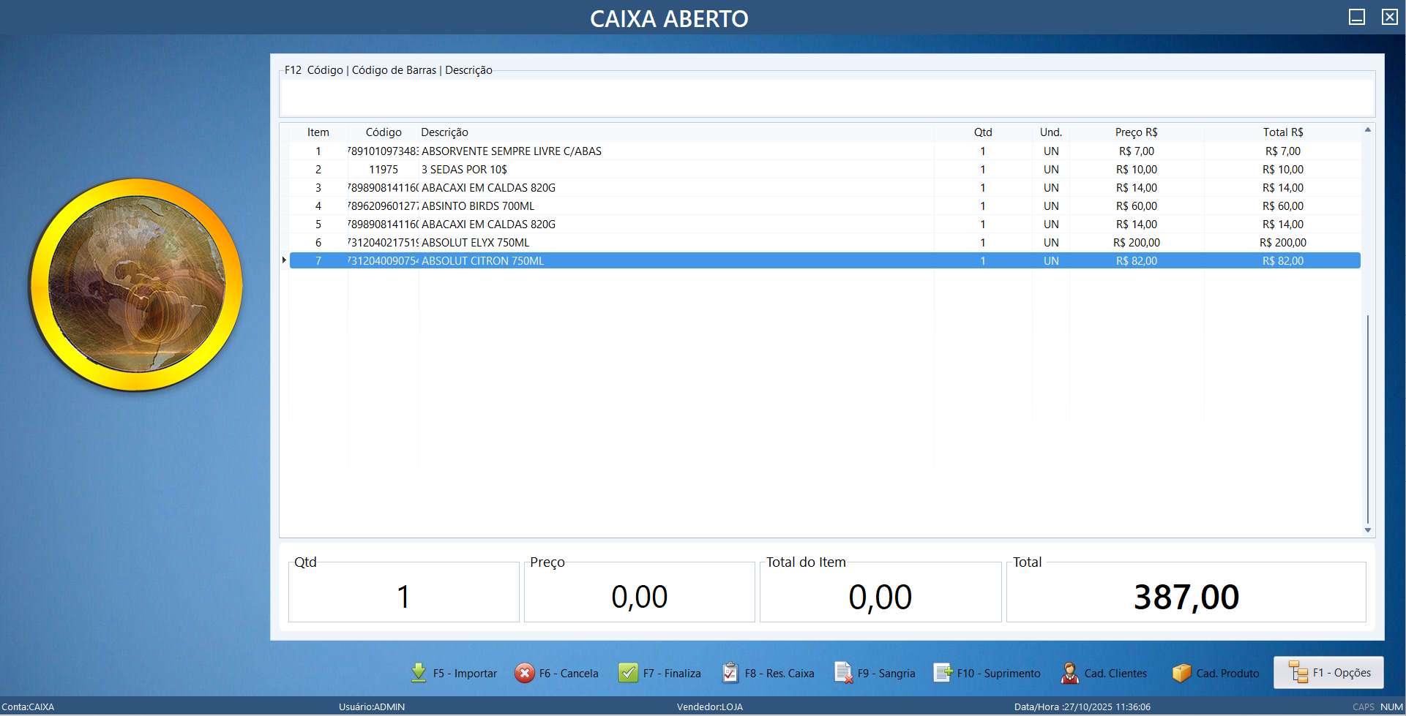Viewport: 1406px width, 716px height.
Task: Click the scroll down arrow in item list
Action: point(1367,530)
